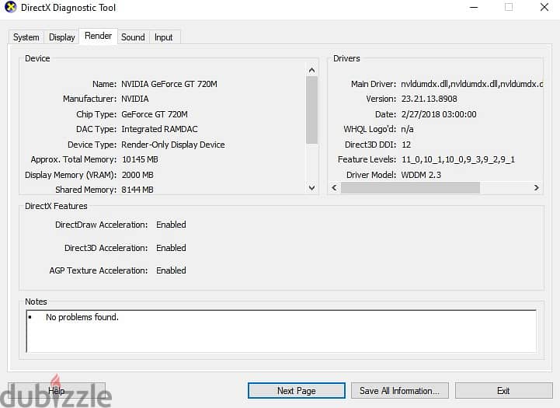Viewport: 560px width, 408px height.
Task: Click driver Version 23.21.13.8908
Action: click(x=429, y=99)
